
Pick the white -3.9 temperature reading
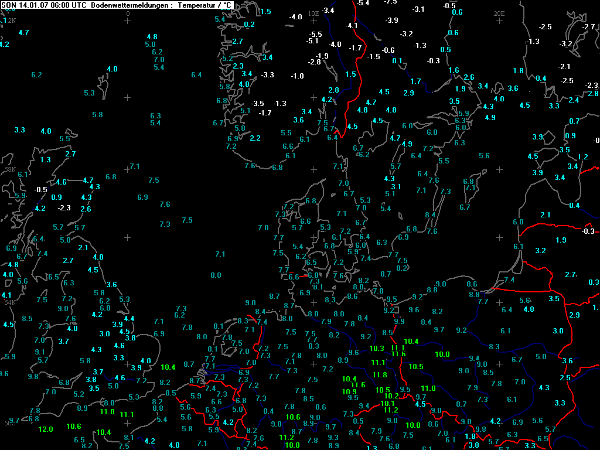pos(392,21)
